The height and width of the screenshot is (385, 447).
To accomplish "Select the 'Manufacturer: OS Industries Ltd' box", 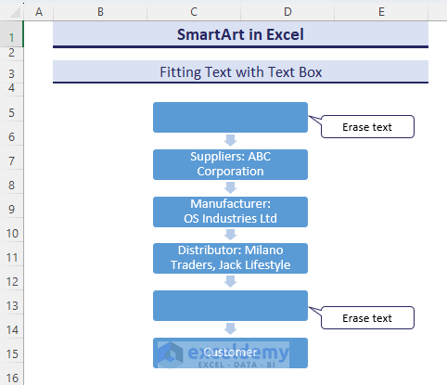I will (230, 212).
